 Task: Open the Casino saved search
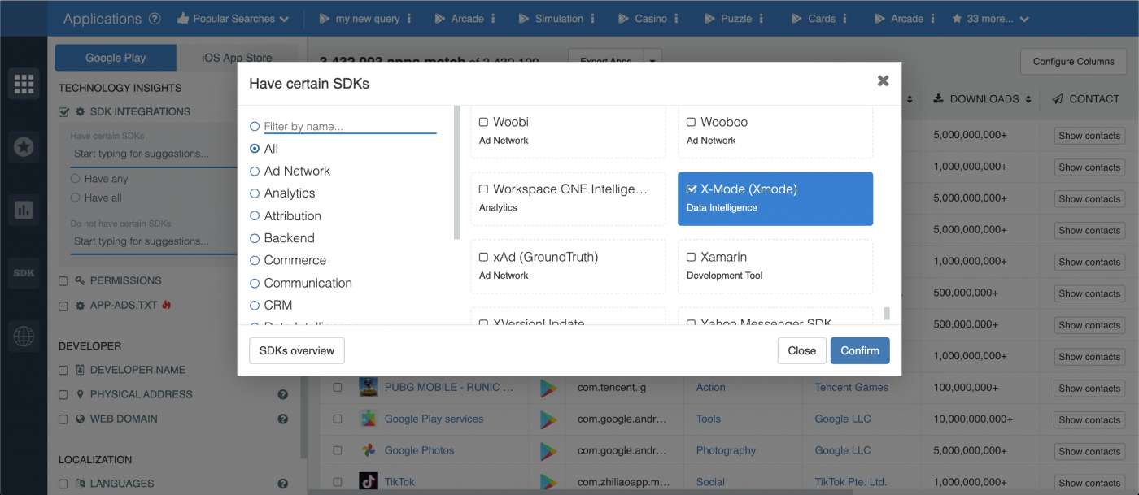644,19
